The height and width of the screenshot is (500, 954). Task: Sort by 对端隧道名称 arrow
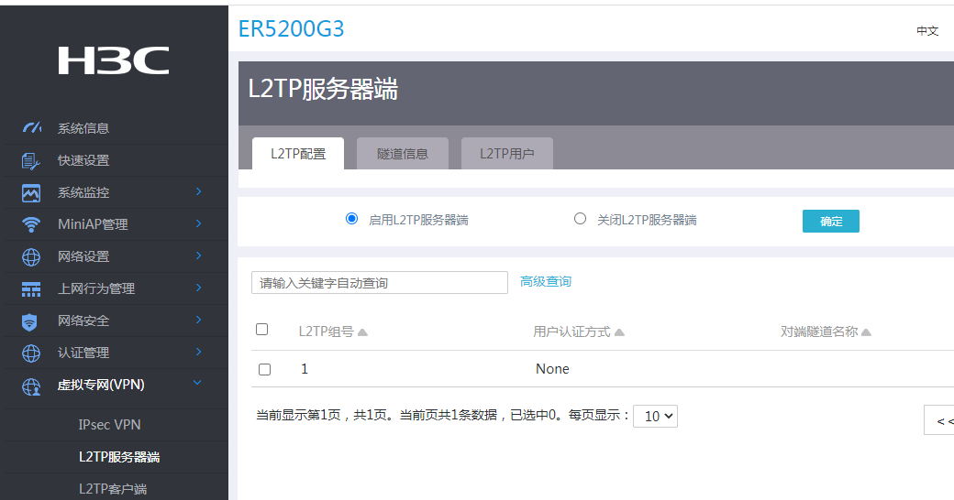pyautogui.click(x=866, y=332)
